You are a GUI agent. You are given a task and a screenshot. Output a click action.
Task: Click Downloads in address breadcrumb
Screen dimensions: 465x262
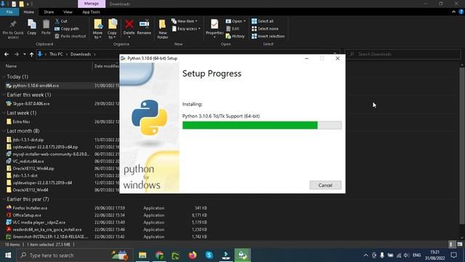[x=81, y=55]
